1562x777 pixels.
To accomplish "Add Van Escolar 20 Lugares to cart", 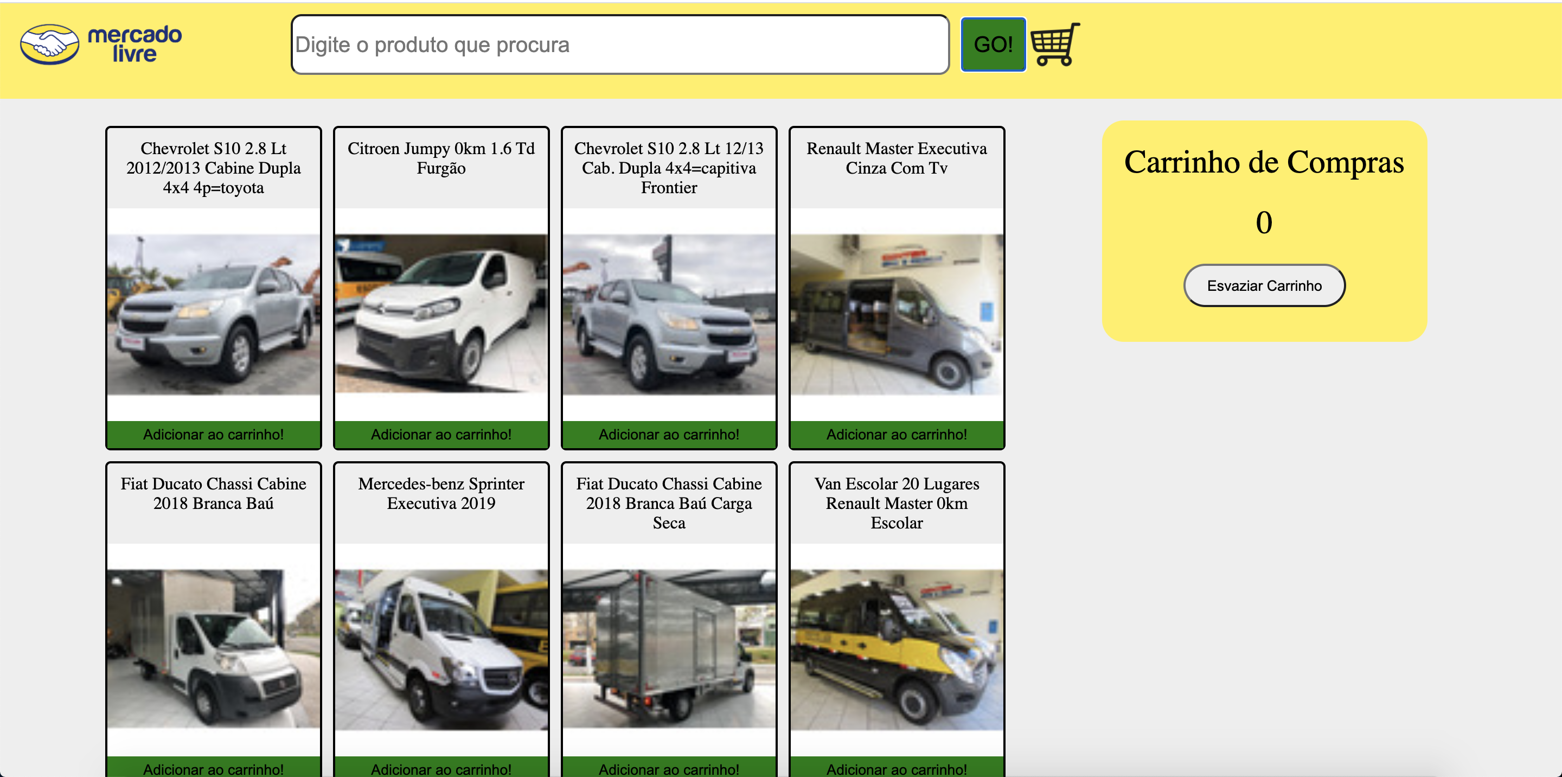I will (x=896, y=768).
